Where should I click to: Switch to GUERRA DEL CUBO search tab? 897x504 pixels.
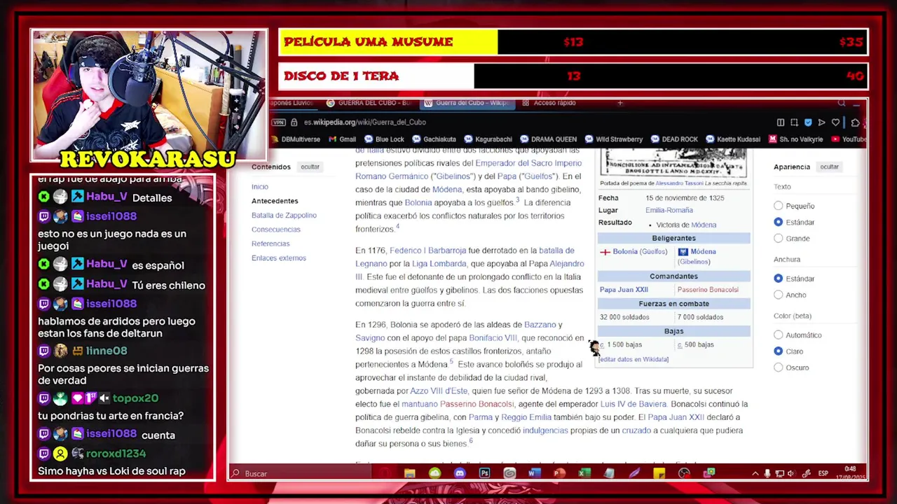click(x=368, y=103)
